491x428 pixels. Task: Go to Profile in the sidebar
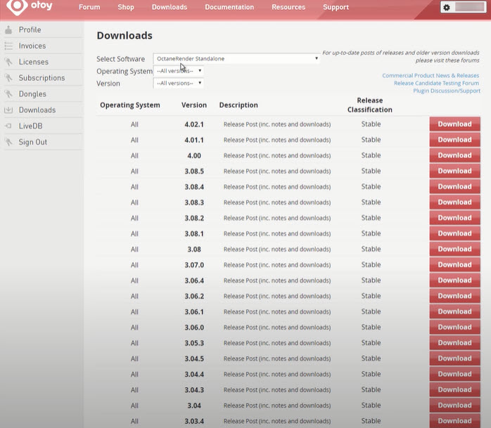click(x=30, y=30)
